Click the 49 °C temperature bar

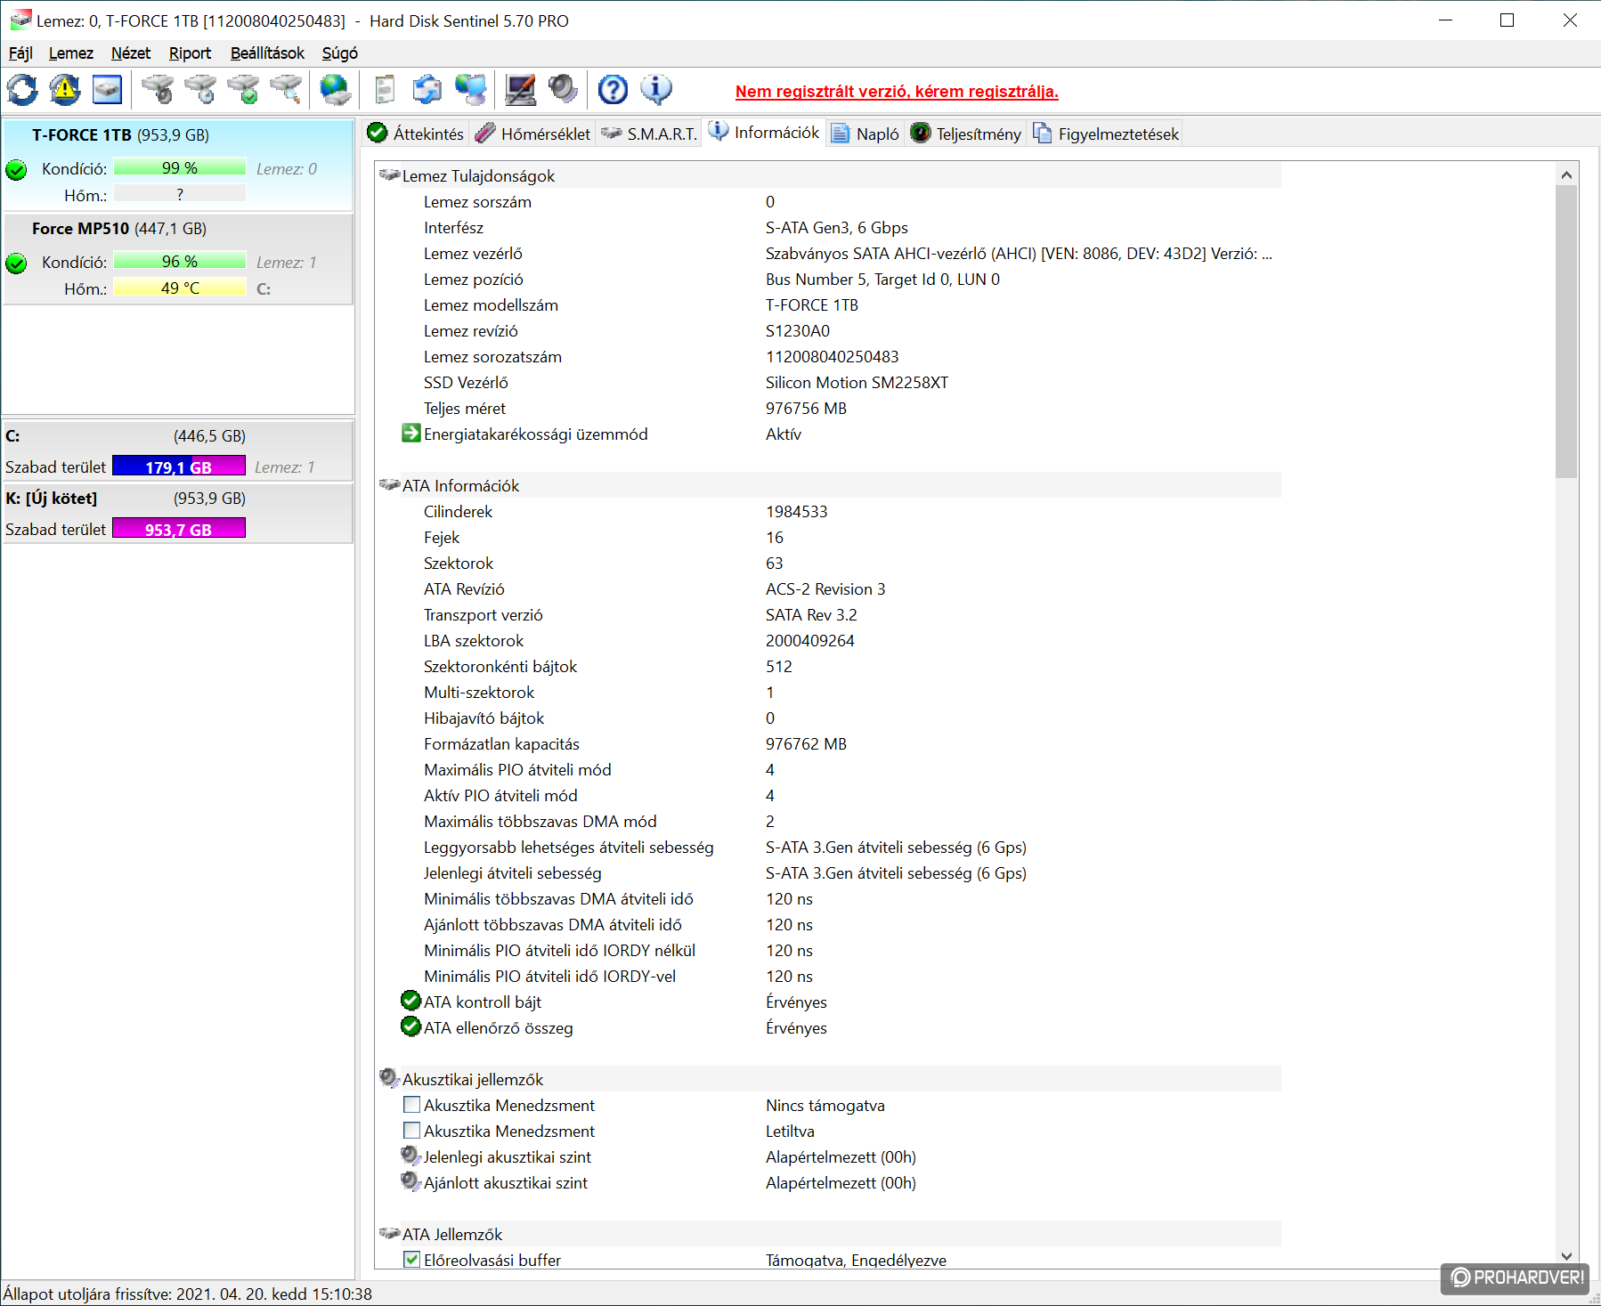(x=180, y=288)
